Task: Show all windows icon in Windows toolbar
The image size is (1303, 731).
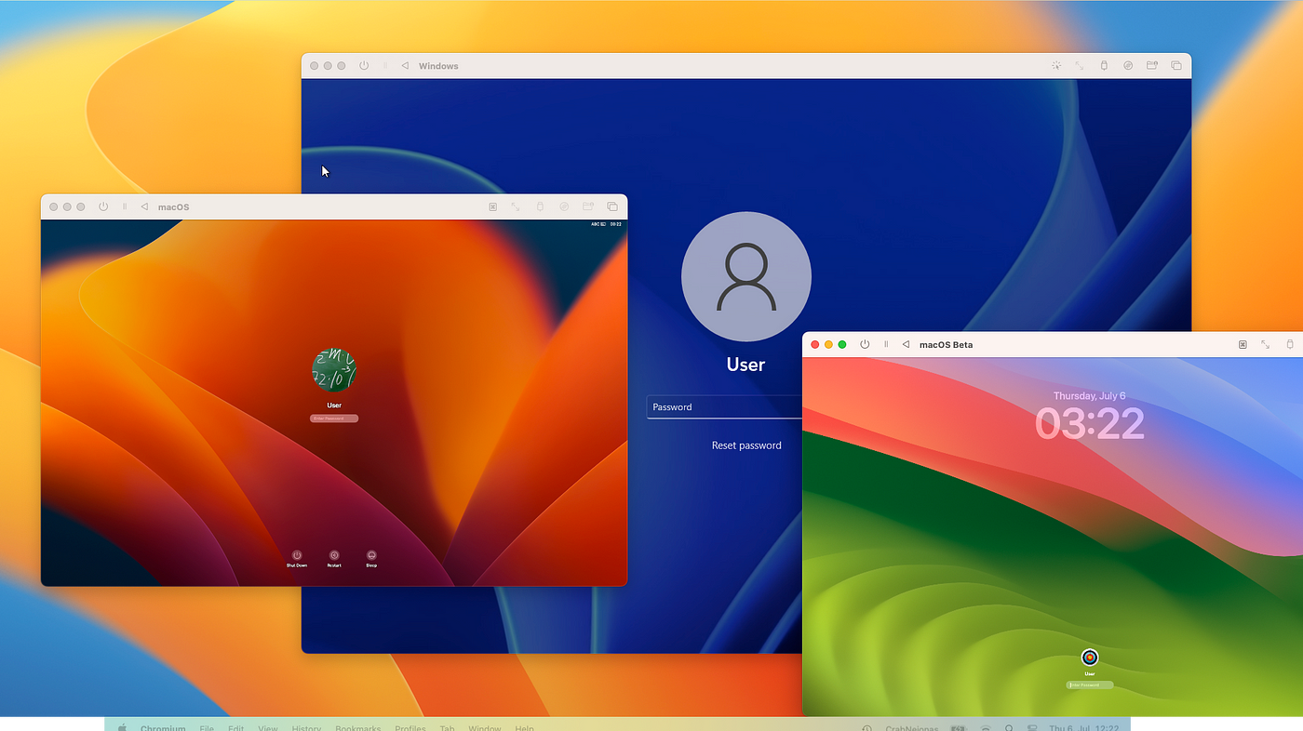Action: (x=1176, y=66)
